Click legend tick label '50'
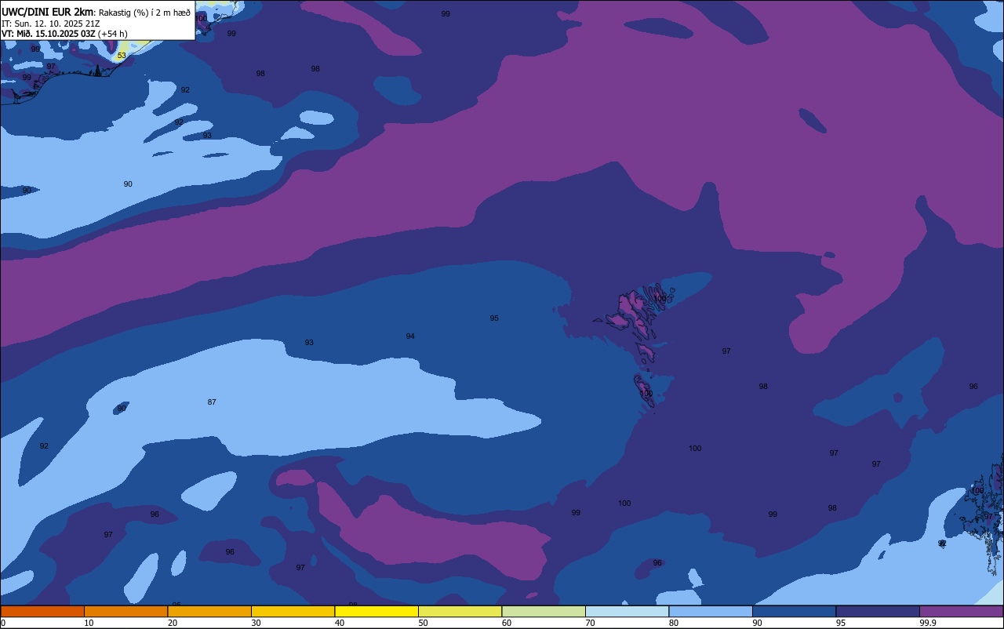 (423, 623)
